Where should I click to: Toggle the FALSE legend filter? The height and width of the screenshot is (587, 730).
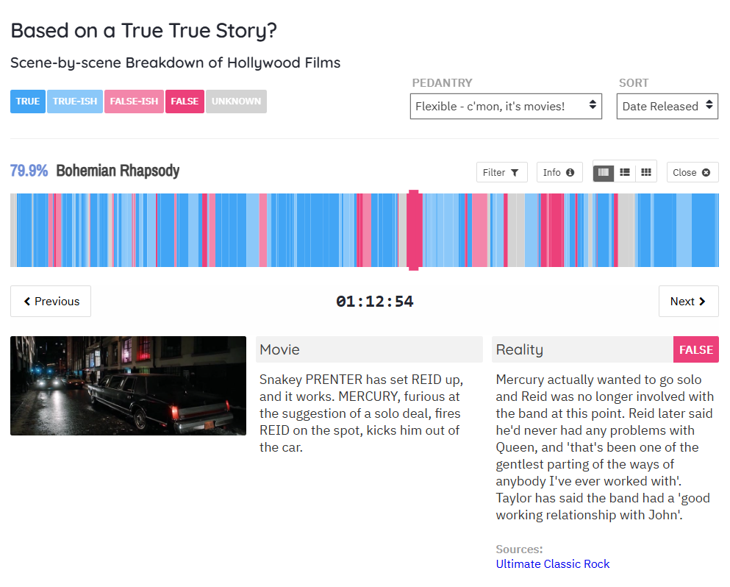(185, 102)
